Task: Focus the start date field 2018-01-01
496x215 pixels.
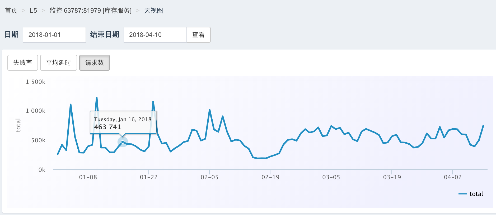Action: (54, 35)
